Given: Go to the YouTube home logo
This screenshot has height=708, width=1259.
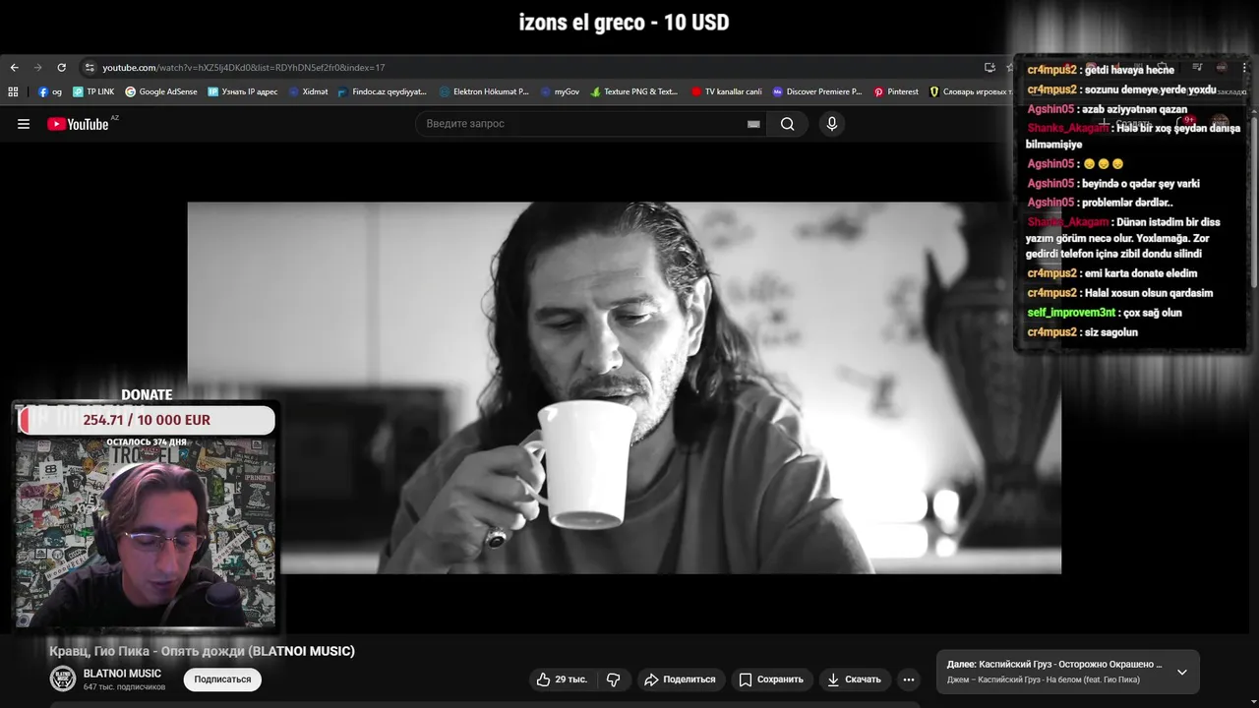Looking at the screenshot, I should point(79,124).
